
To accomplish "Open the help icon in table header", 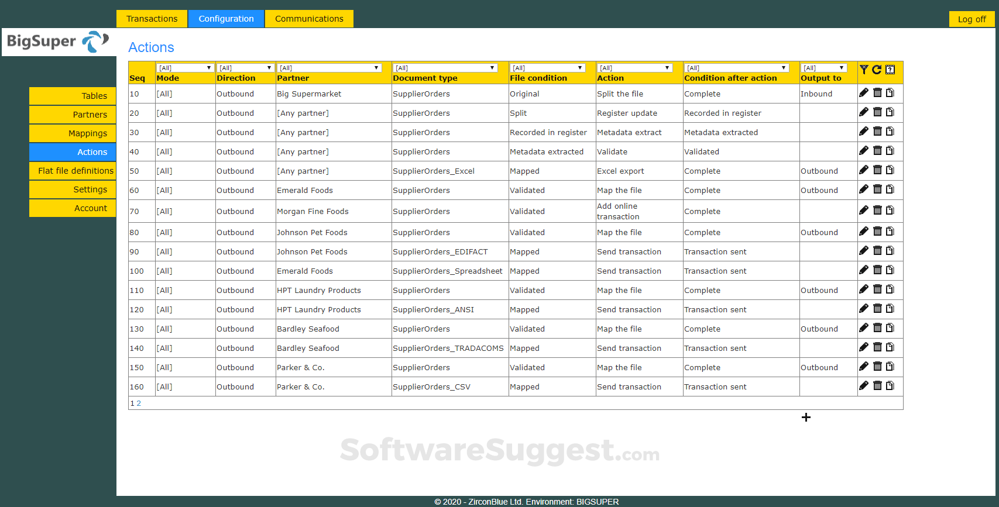I will pyautogui.click(x=890, y=70).
